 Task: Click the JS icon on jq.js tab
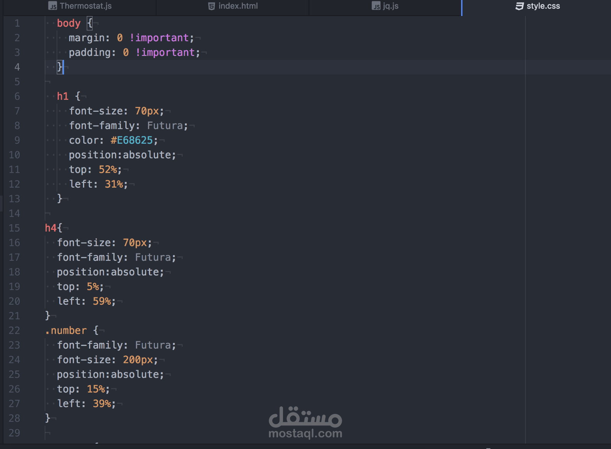(x=376, y=6)
